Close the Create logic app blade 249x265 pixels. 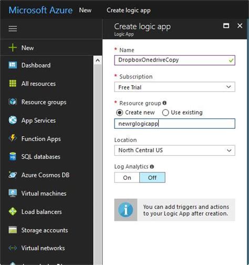[240, 26]
